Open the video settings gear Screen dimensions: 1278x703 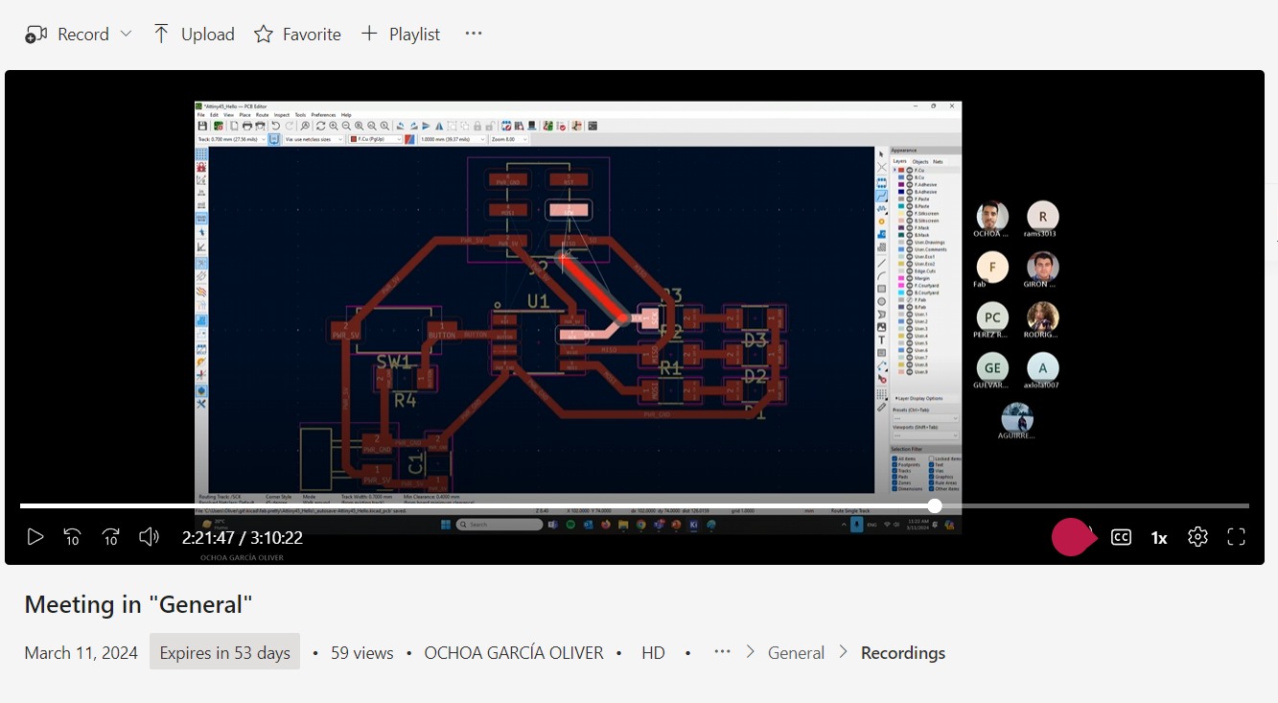pyautogui.click(x=1197, y=537)
